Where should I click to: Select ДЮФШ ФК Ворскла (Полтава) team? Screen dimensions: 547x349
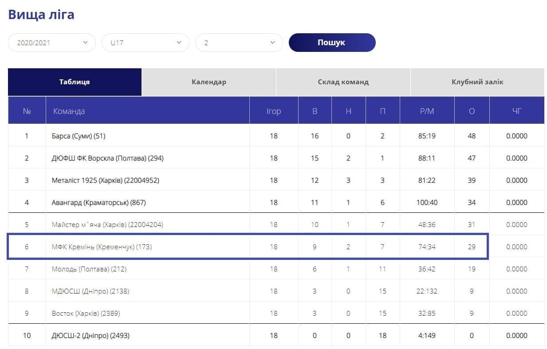(107, 158)
